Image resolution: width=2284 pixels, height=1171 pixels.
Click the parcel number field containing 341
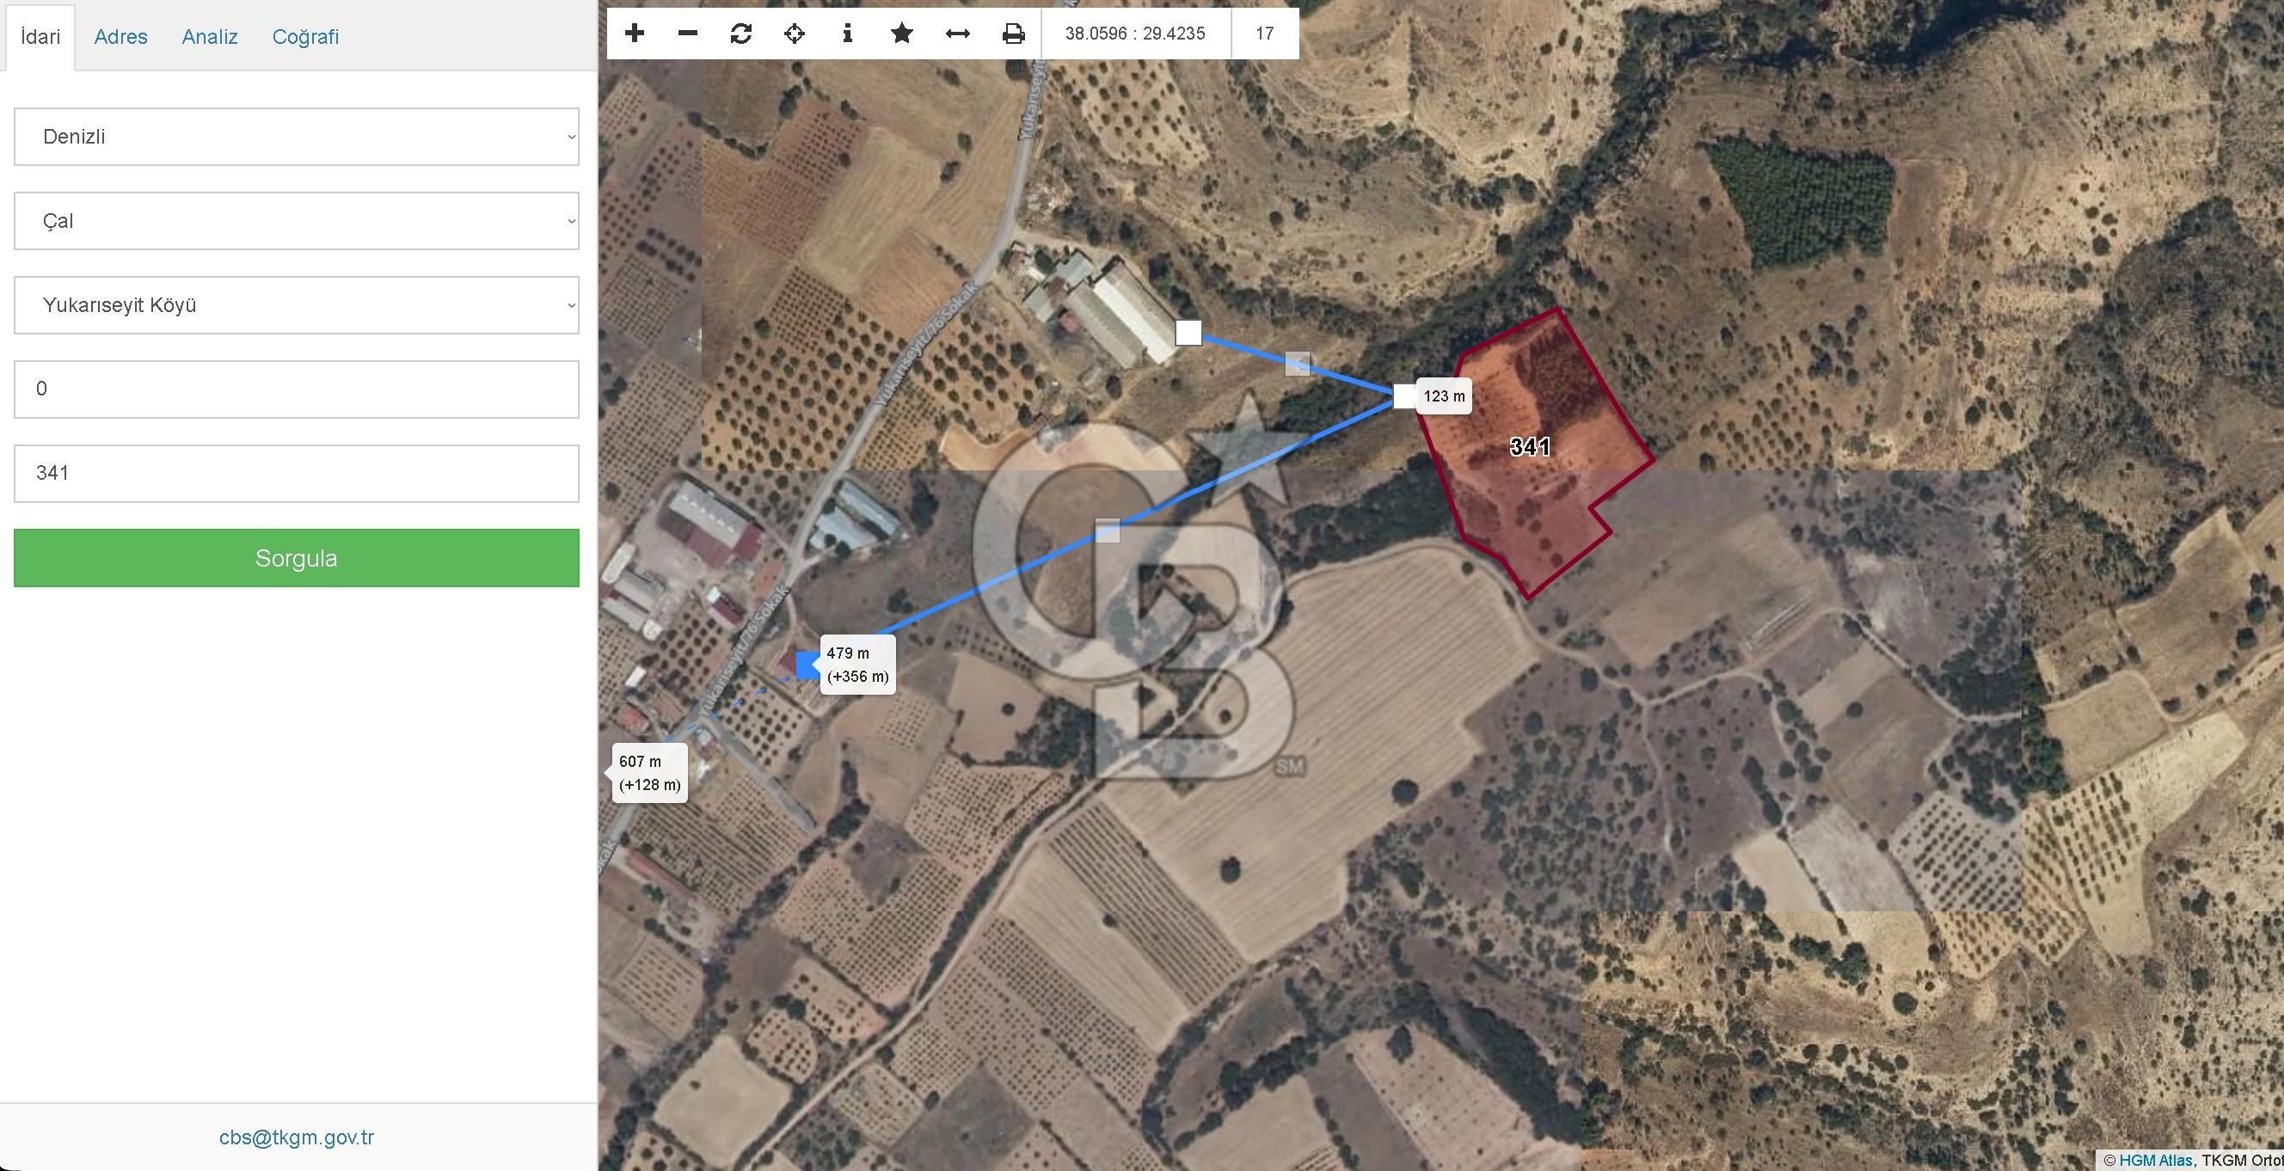coord(296,474)
